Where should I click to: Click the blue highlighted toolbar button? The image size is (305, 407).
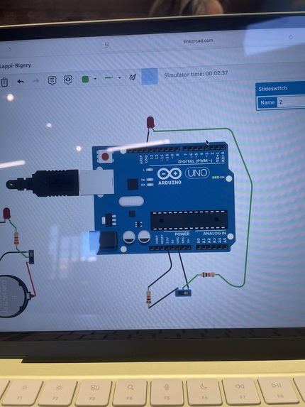[x=150, y=76]
